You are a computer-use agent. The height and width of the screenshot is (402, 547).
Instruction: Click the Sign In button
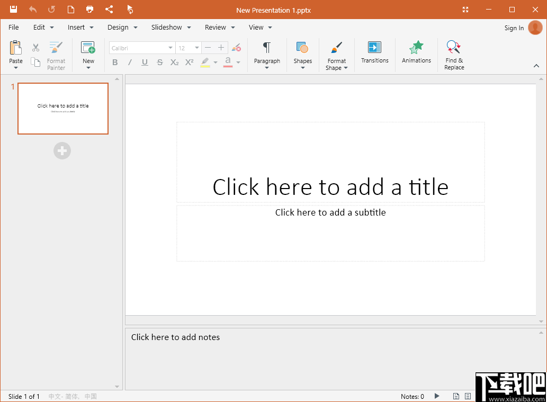pyautogui.click(x=514, y=28)
